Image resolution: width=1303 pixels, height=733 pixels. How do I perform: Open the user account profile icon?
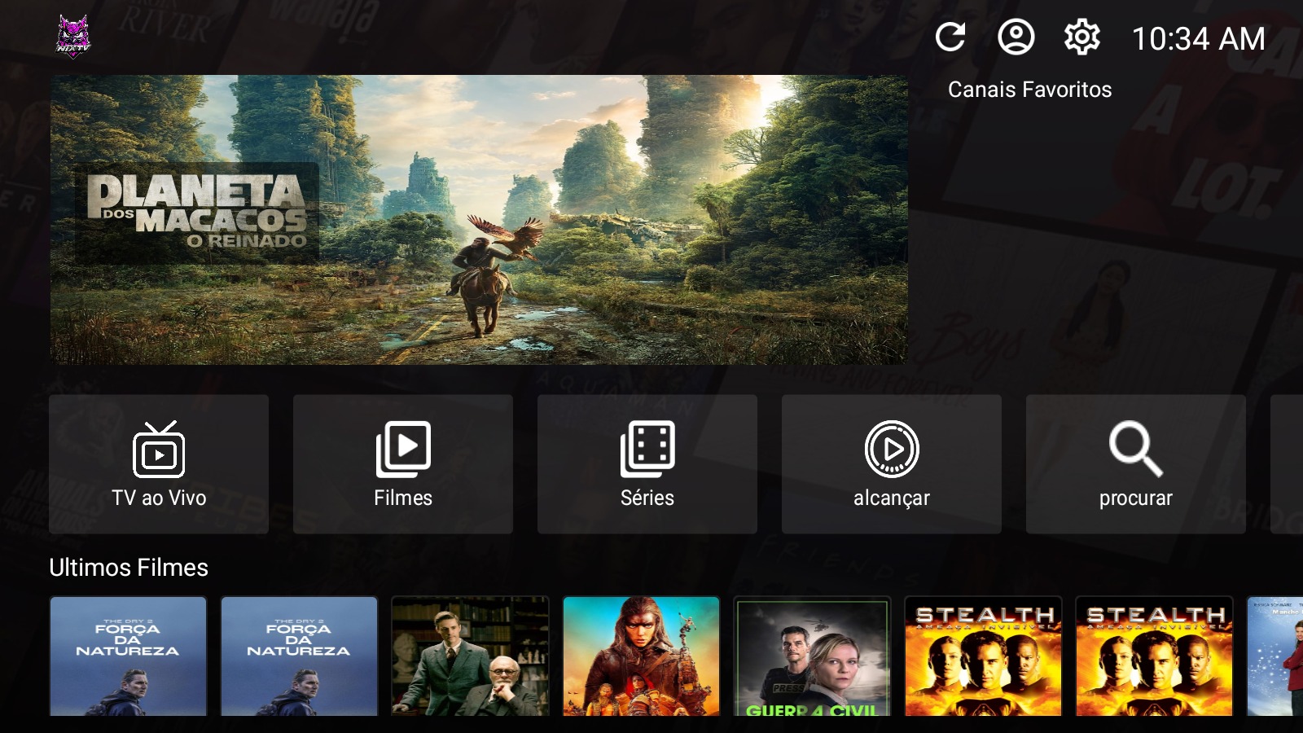pyautogui.click(x=1016, y=37)
